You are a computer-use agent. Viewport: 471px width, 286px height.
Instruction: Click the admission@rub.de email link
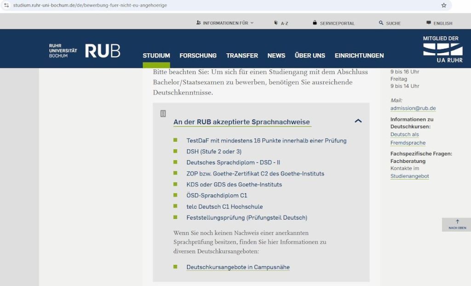413,108
